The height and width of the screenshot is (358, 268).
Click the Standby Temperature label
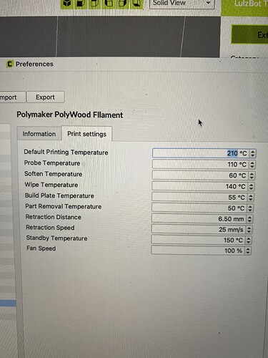click(56, 238)
